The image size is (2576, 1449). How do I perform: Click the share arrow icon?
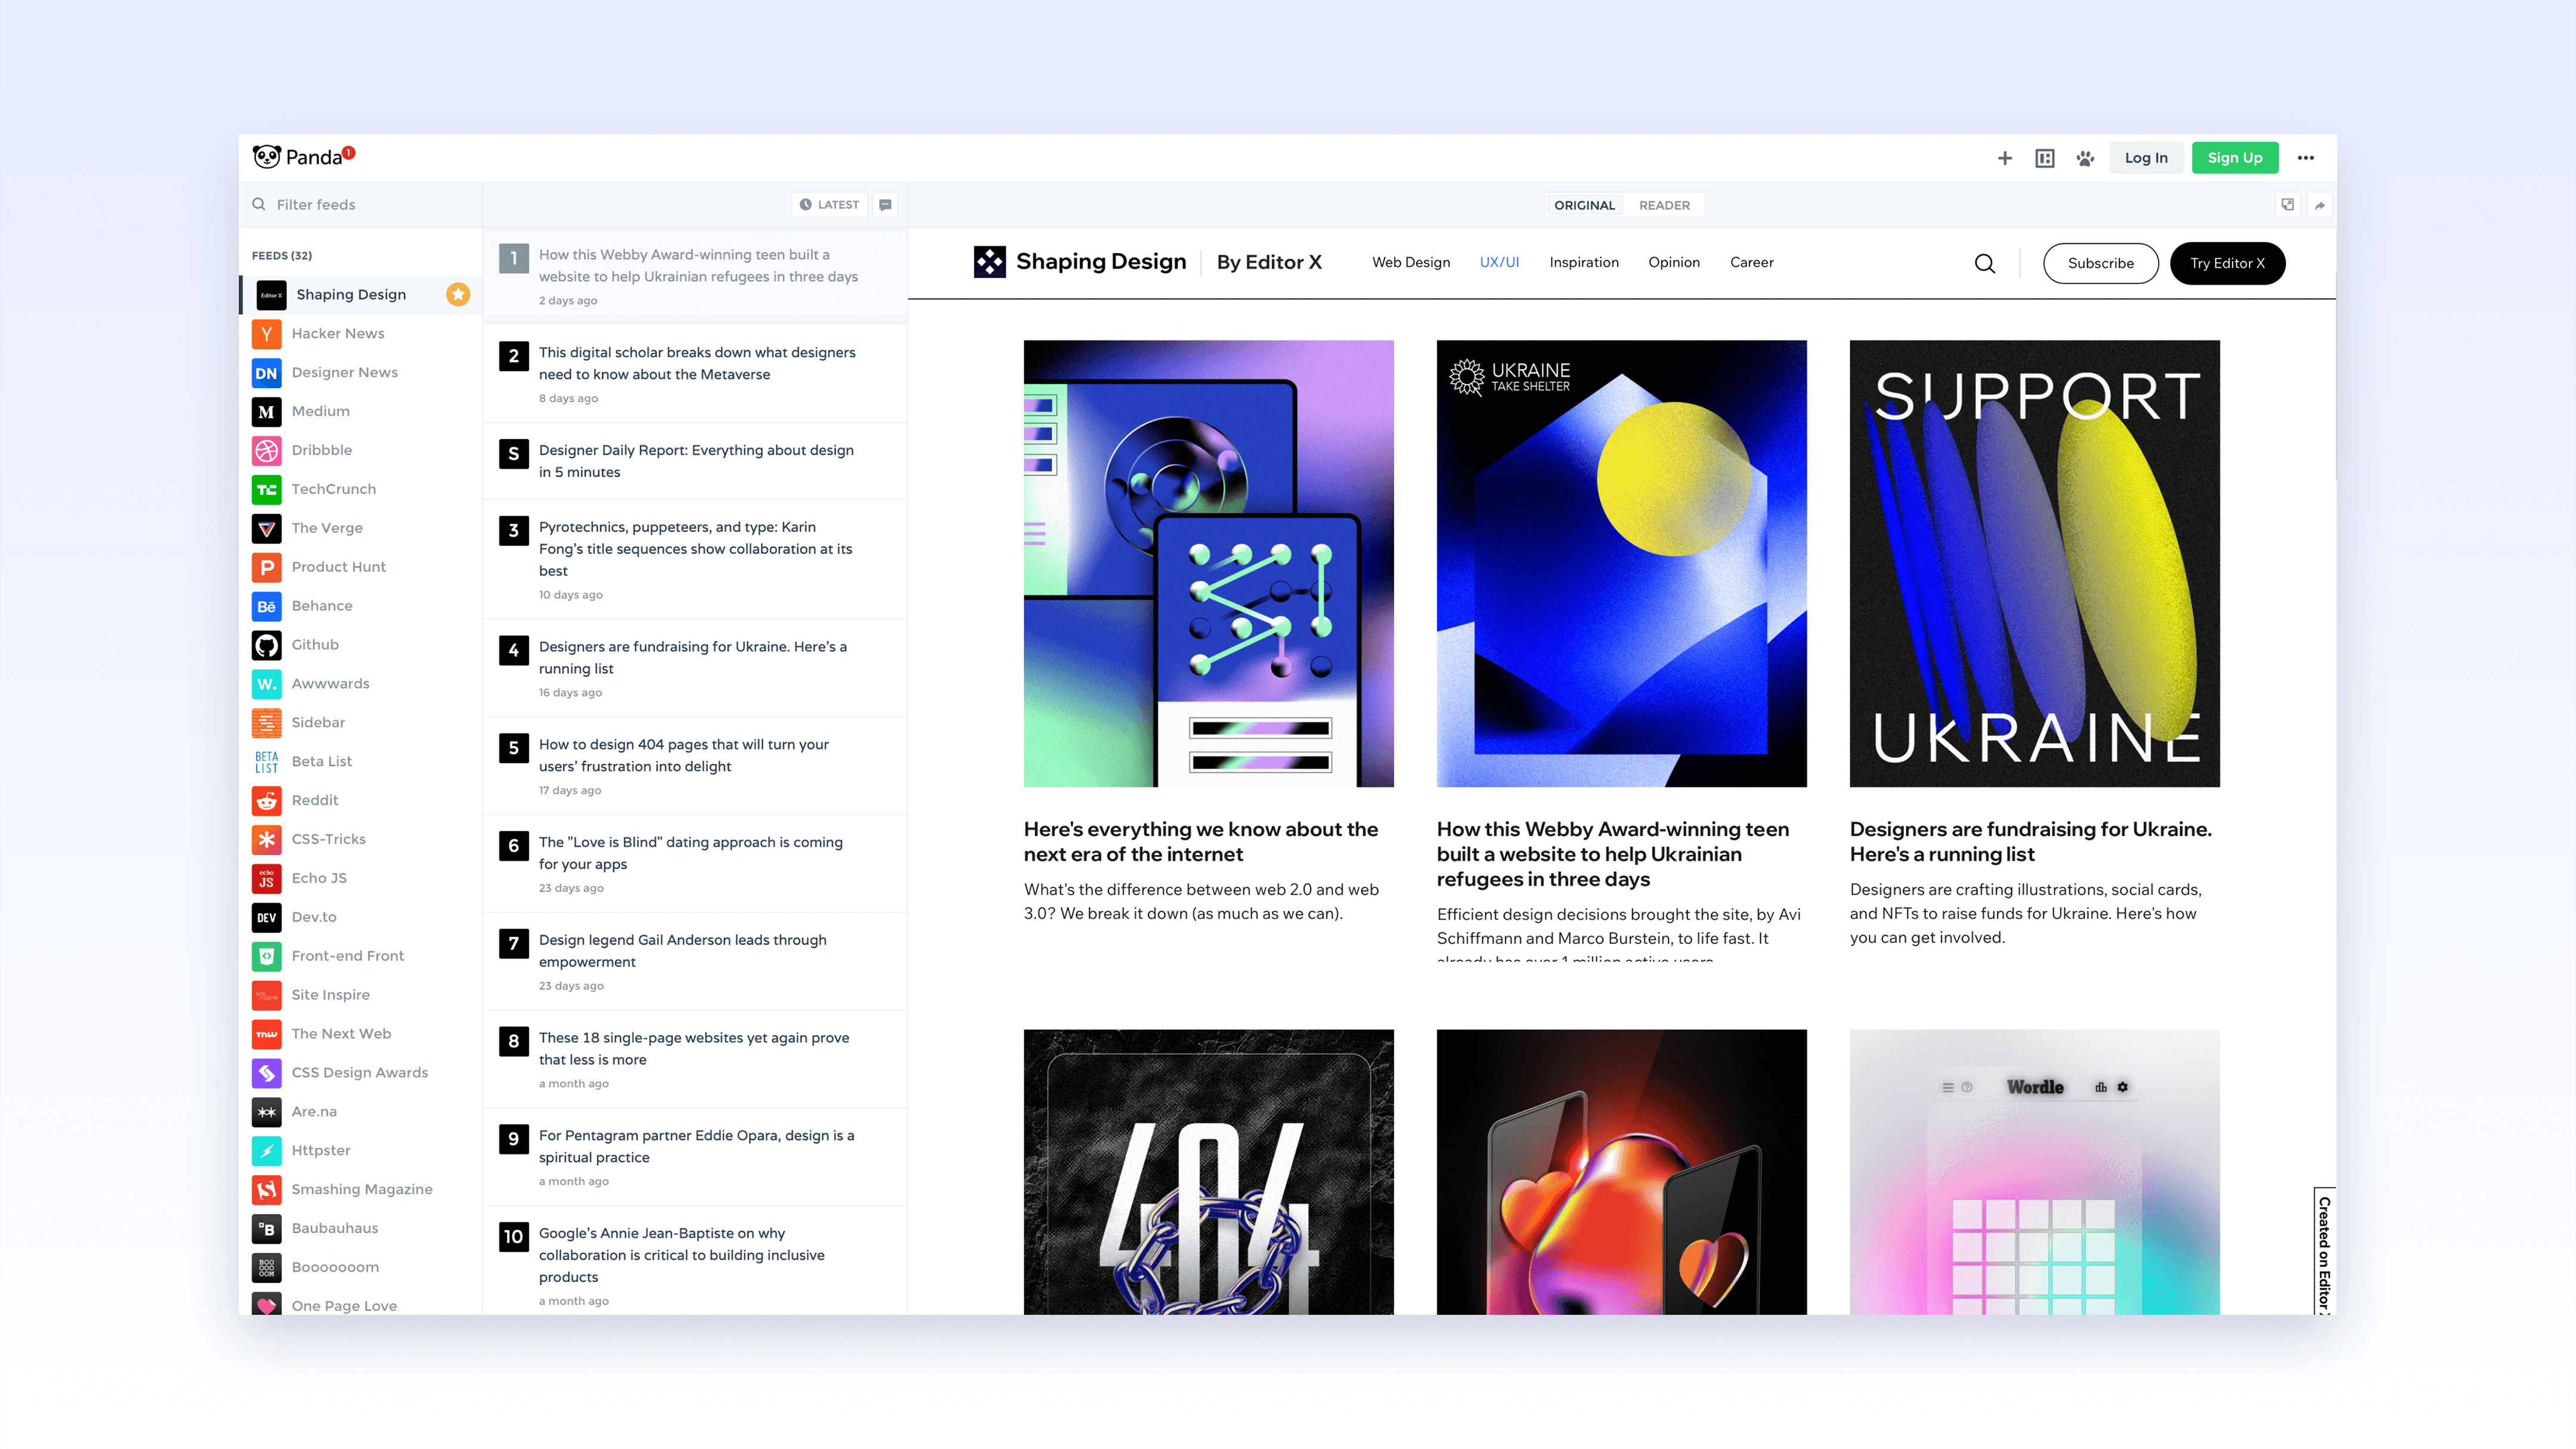tap(2319, 205)
